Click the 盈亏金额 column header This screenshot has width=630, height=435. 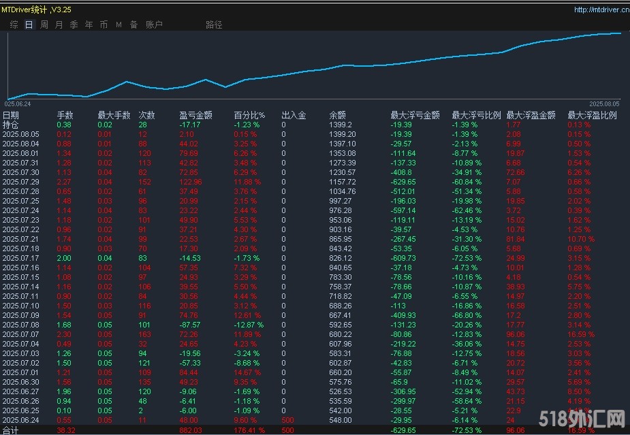pos(195,115)
